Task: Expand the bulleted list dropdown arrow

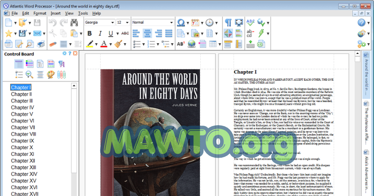Action: pos(143,44)
